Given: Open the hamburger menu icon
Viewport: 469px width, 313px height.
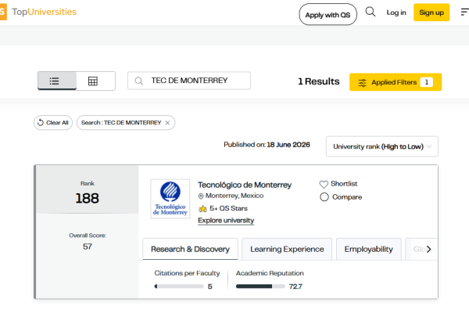Looking at the screenshot, I should pyautogui.click(x=464, y=12).
